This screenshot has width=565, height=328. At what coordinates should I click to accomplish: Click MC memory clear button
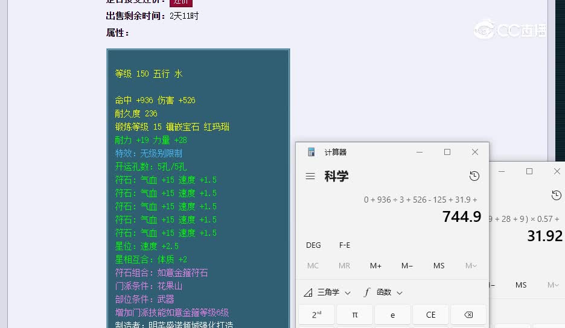(313, 266)
